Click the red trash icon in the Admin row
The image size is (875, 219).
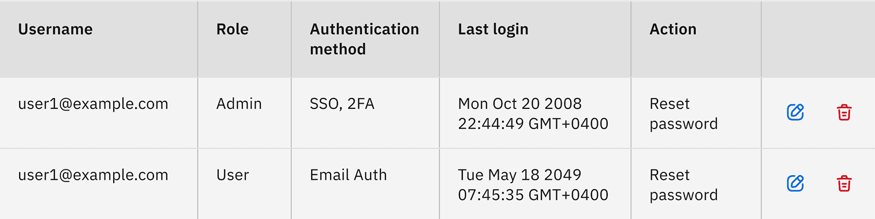tap(844, 112)
